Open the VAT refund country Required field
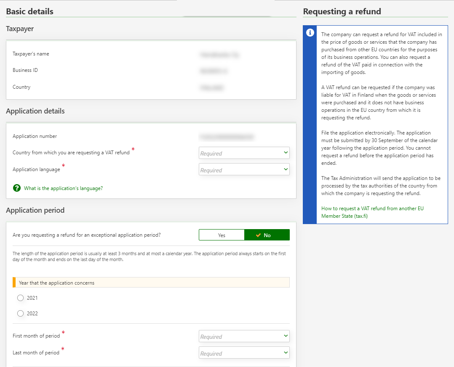 [x=240, y=153]
